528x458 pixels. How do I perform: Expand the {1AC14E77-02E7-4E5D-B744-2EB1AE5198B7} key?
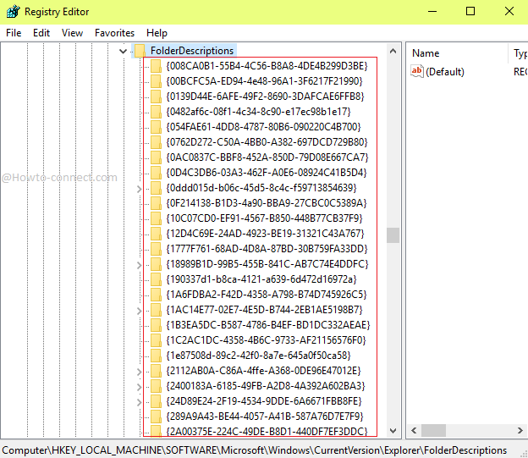[139, 311]
